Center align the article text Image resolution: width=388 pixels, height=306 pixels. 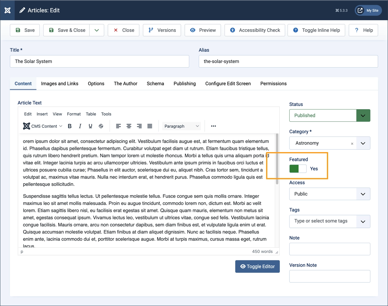pyautogui.click(x=129, y=126)
